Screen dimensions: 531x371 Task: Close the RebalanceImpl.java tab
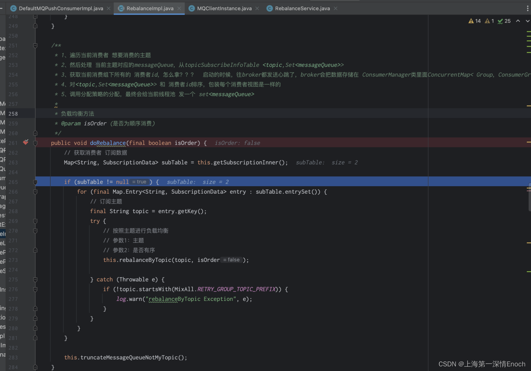pos(179,8)
